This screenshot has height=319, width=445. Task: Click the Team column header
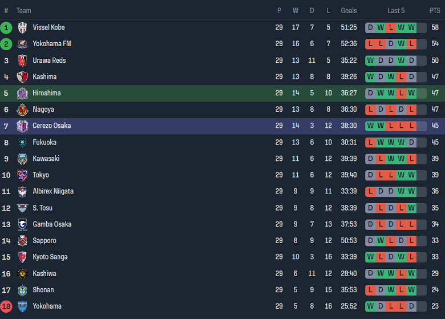click(x=23, y=11)
